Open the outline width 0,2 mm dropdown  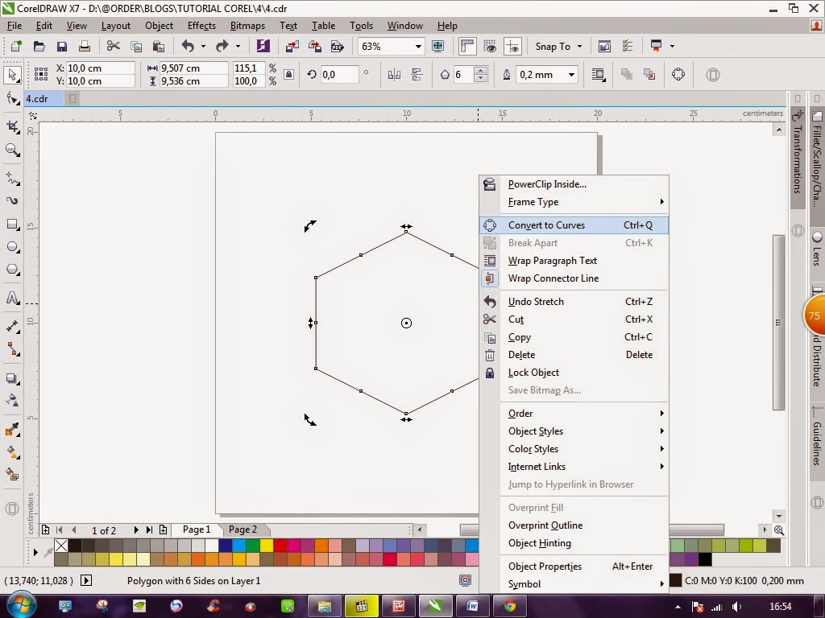tap(571, 75)
